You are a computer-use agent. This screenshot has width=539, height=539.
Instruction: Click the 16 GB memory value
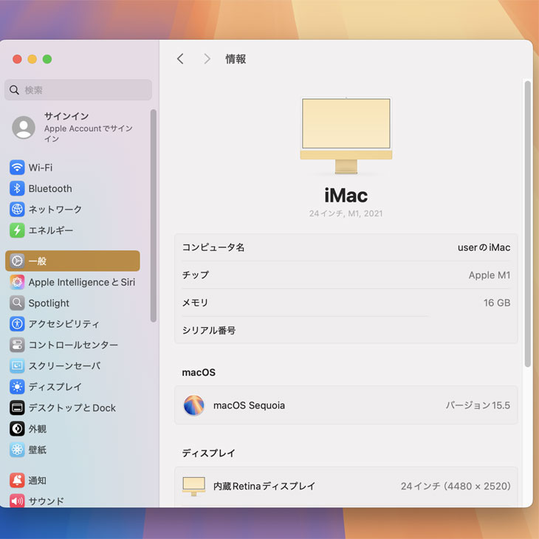(497, 303)
